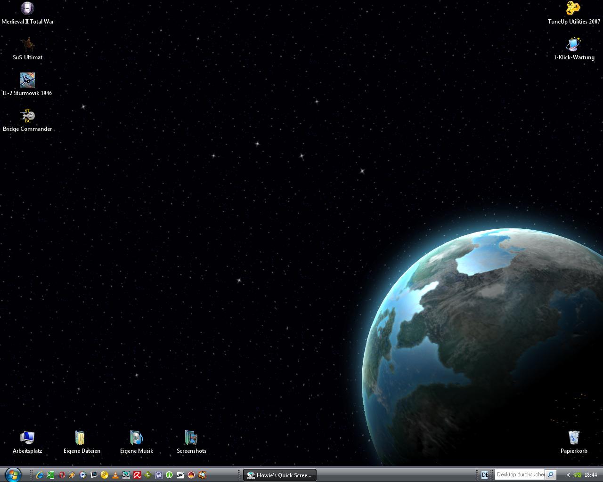Open the Arbeitsplatz icon
The height and width of the screenshot is (482, 603).
(x=27, y=438)
